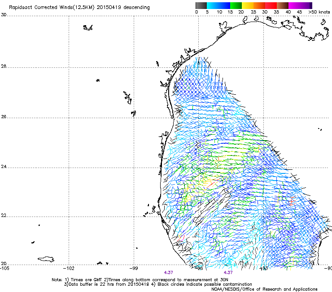Click the word 'descending' in the title

coord(136,8)
